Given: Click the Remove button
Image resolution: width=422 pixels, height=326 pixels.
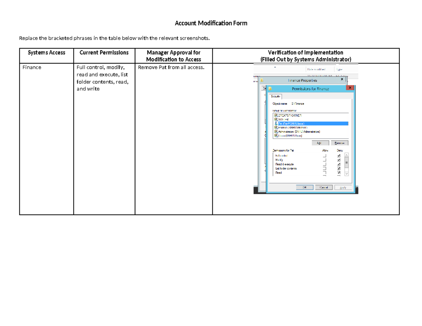Looking at the screenshot, I should click(x=339, y=143).
